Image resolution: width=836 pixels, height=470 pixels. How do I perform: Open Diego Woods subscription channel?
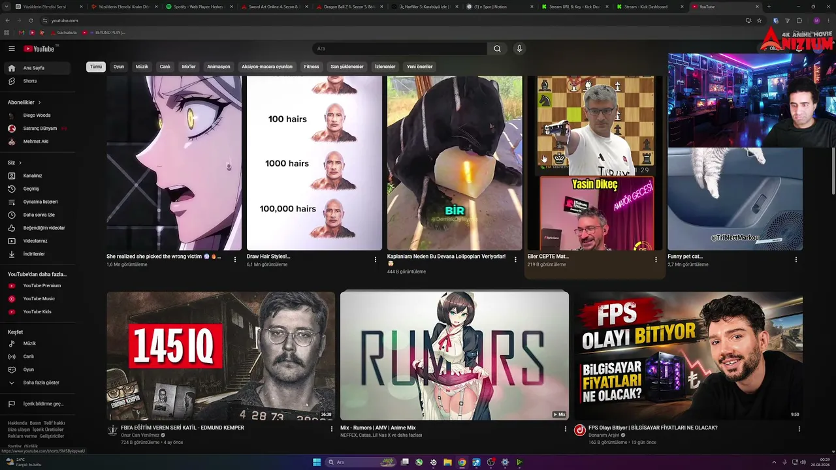[37, 116]
